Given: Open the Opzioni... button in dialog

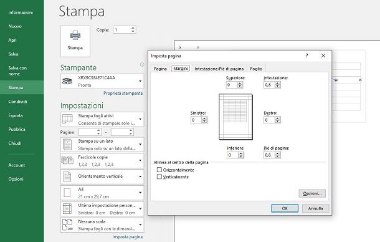Looking at the screenshot, I should 312,193.
